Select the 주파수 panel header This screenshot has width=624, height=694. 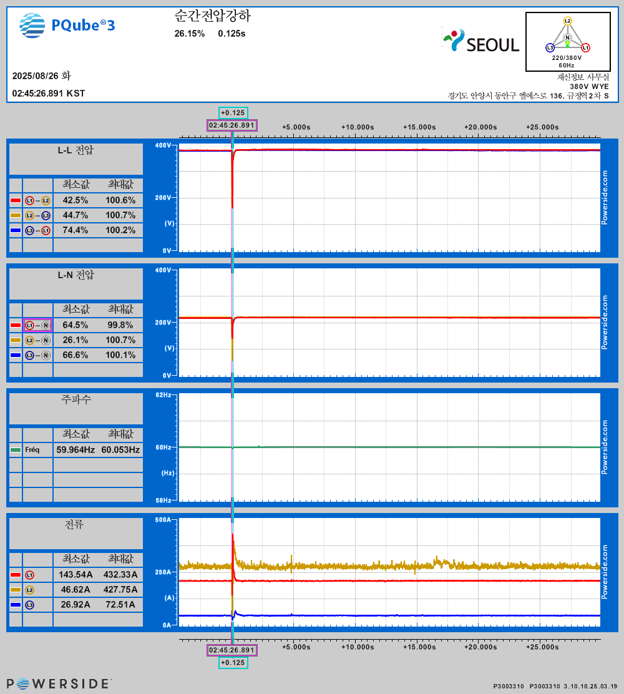click(76, 399)
